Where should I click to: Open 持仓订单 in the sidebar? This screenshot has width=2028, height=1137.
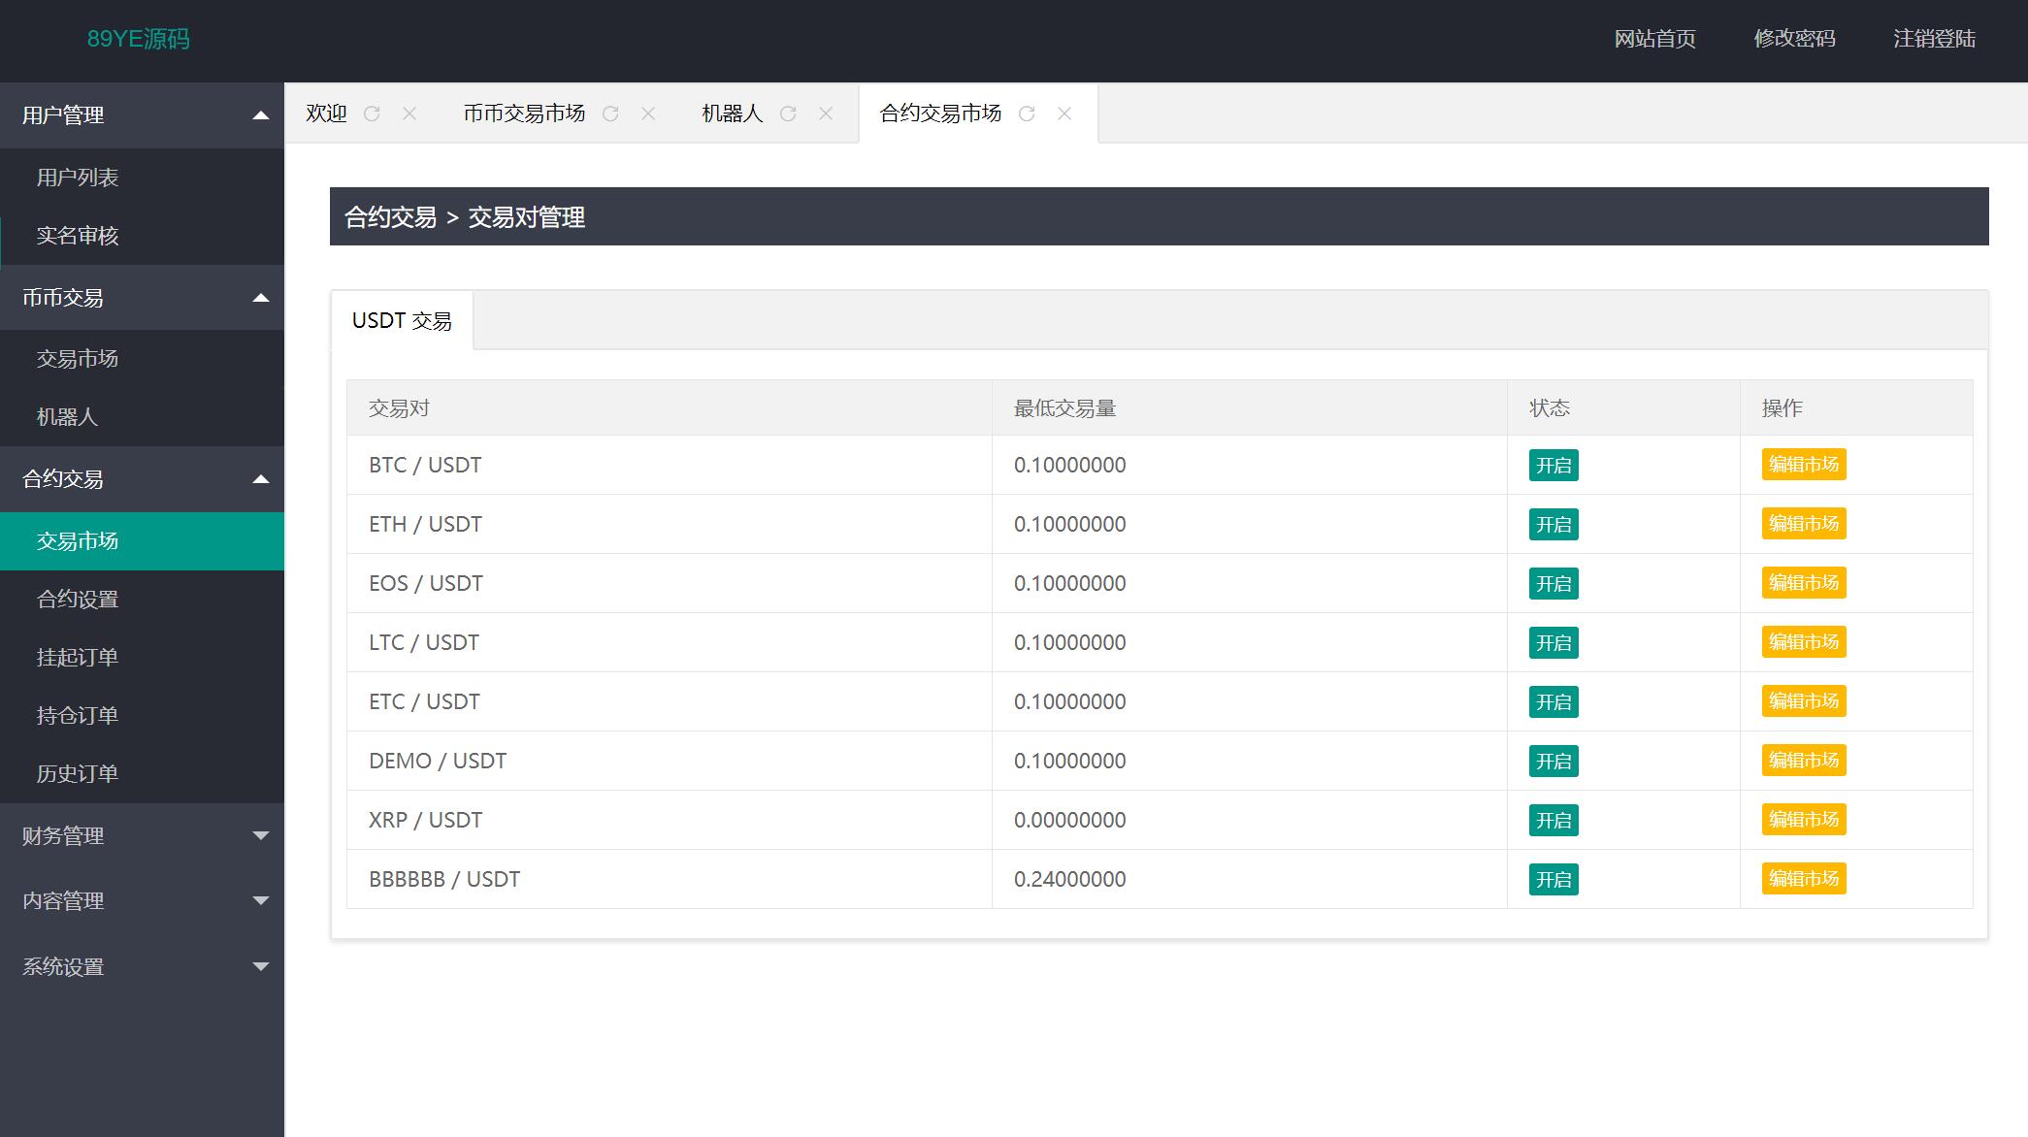(142, 716)
